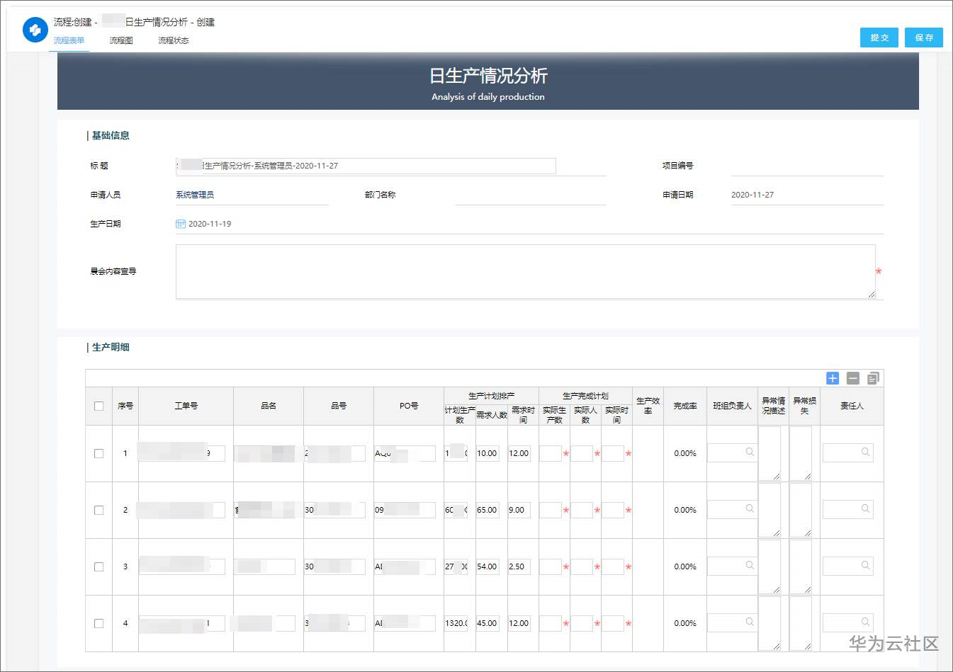Click row 2 需求人数 field 65.00

[487, 510]
